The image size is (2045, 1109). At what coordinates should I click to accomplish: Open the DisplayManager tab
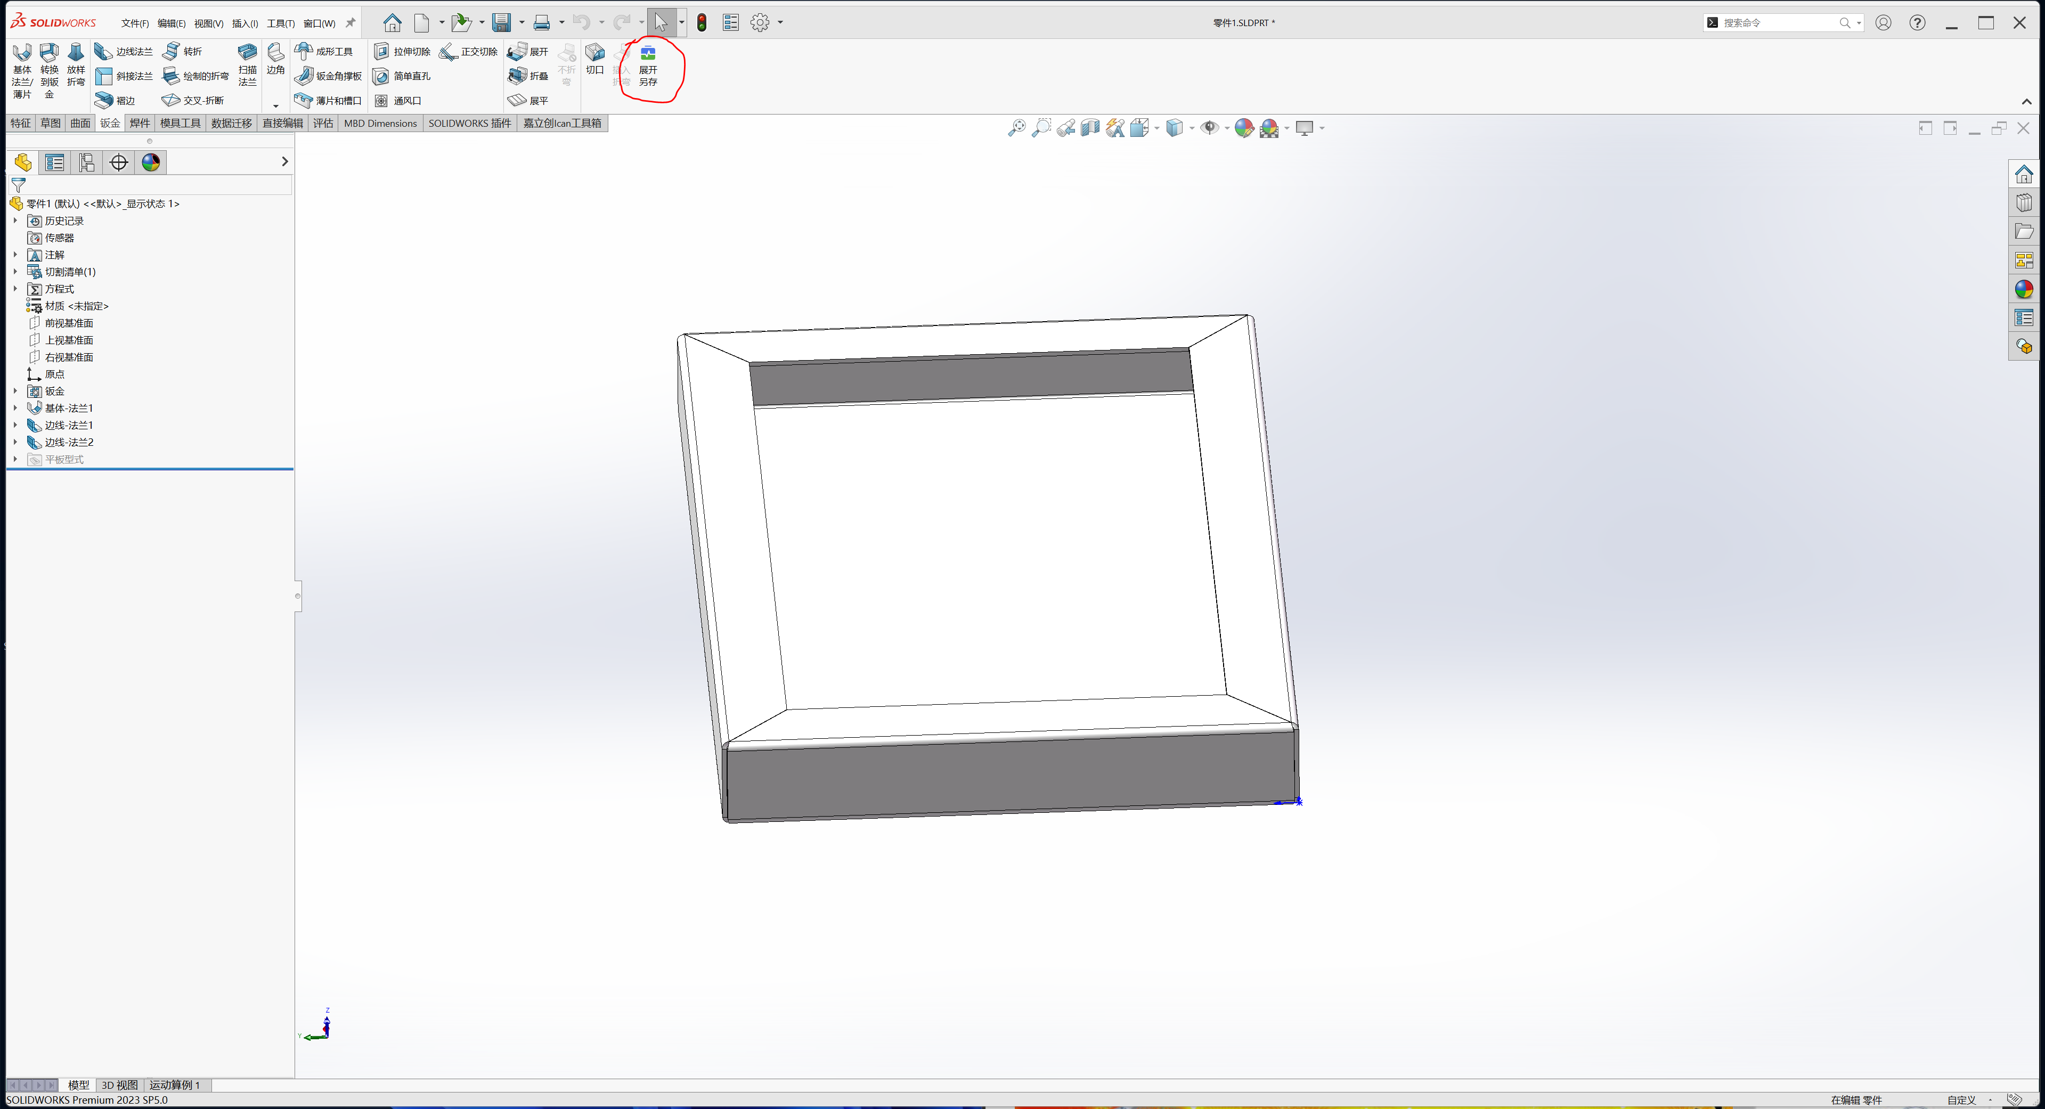click(151, 163)
